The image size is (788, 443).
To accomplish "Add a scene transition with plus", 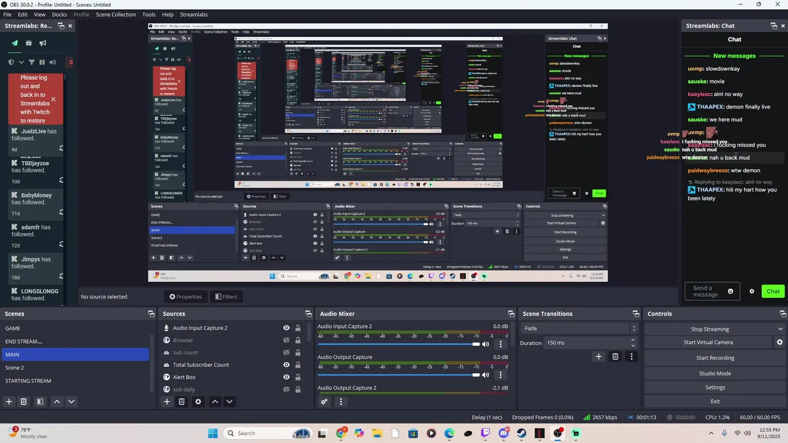I will click(x=598, y=356).
